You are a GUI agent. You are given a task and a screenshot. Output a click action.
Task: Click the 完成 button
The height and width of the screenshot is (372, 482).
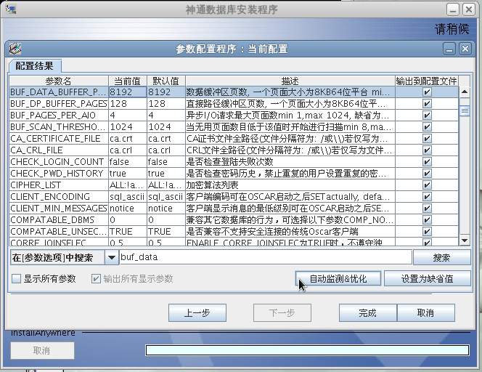tap(367, 313)
